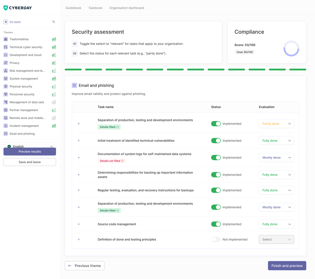
Task: Click the Incident management progress bars icon
Action: pyautogui.click(x=53, y=126)
